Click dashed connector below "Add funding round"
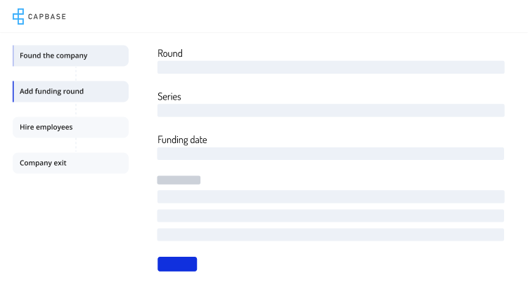 click(x=76, y=109)
